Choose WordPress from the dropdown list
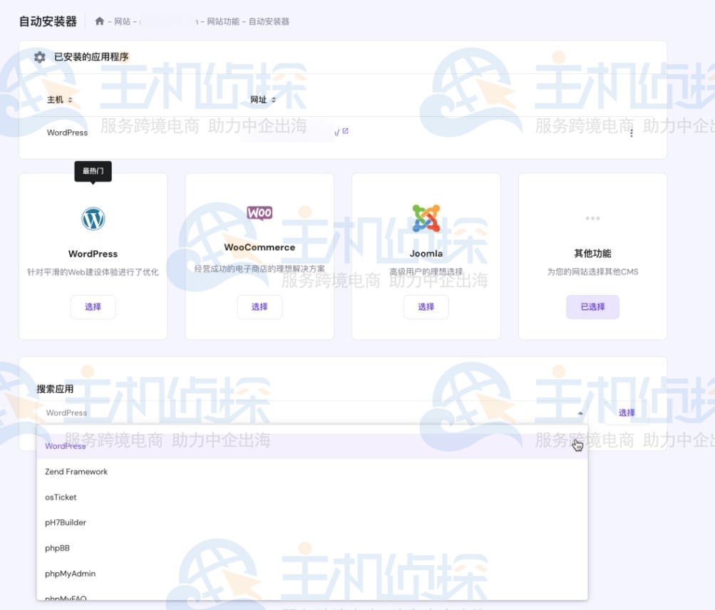 (x=312, y=446)
